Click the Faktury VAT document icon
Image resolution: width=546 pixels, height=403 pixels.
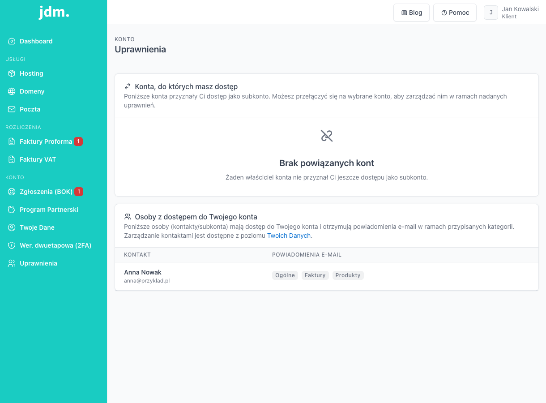(12, 159)
